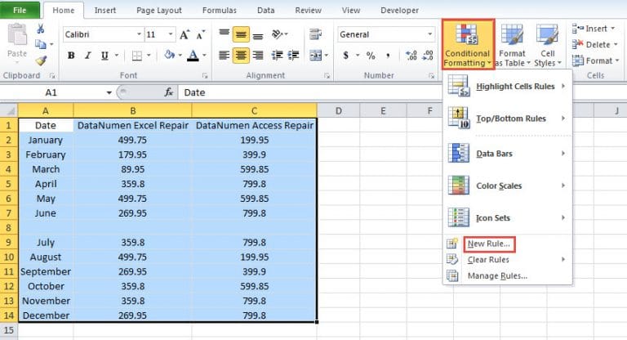Align text left
Screen dimensions: 627x340
click(224, 56)
